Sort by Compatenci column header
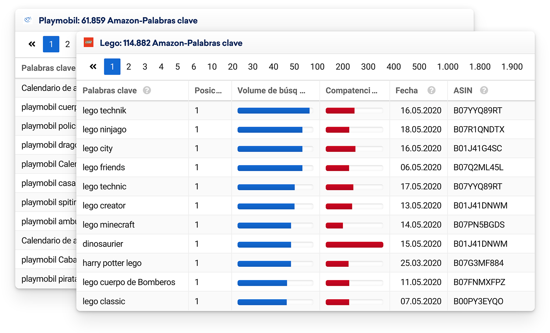The height and width of the screenshot is (333, 550). click(x=351, y=90)
